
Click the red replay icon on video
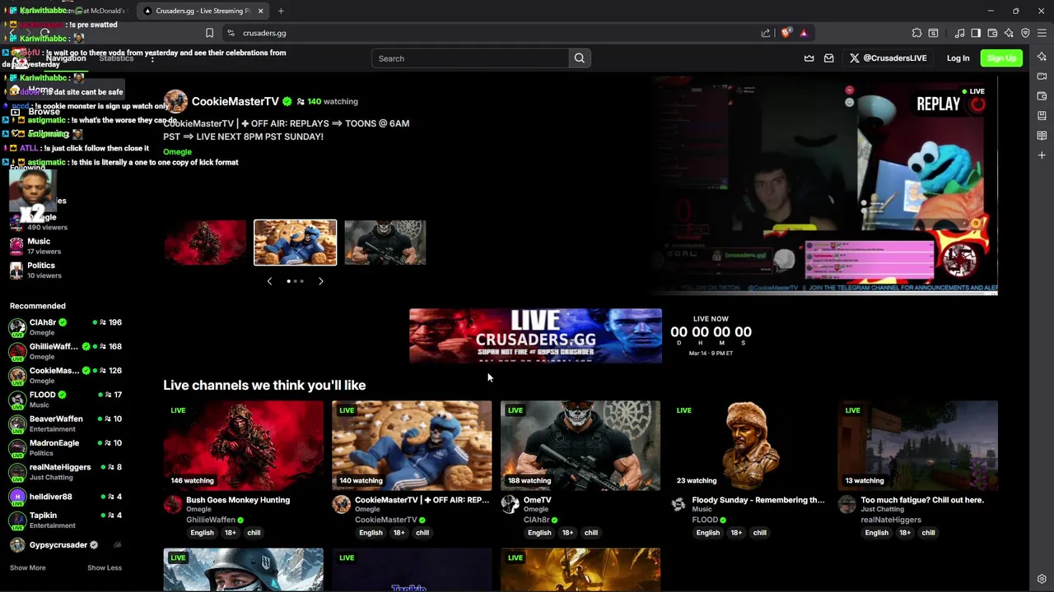click(x=978, y=104)
